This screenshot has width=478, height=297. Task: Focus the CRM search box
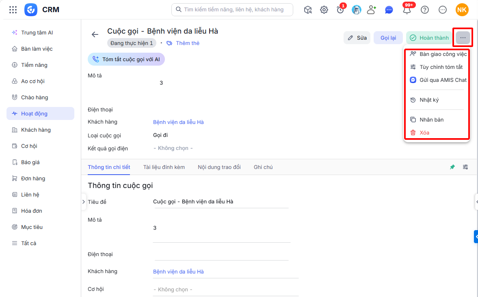click(x=232, y=10)
